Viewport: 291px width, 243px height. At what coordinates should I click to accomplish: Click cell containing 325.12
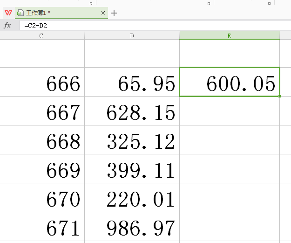click(132, 140)
